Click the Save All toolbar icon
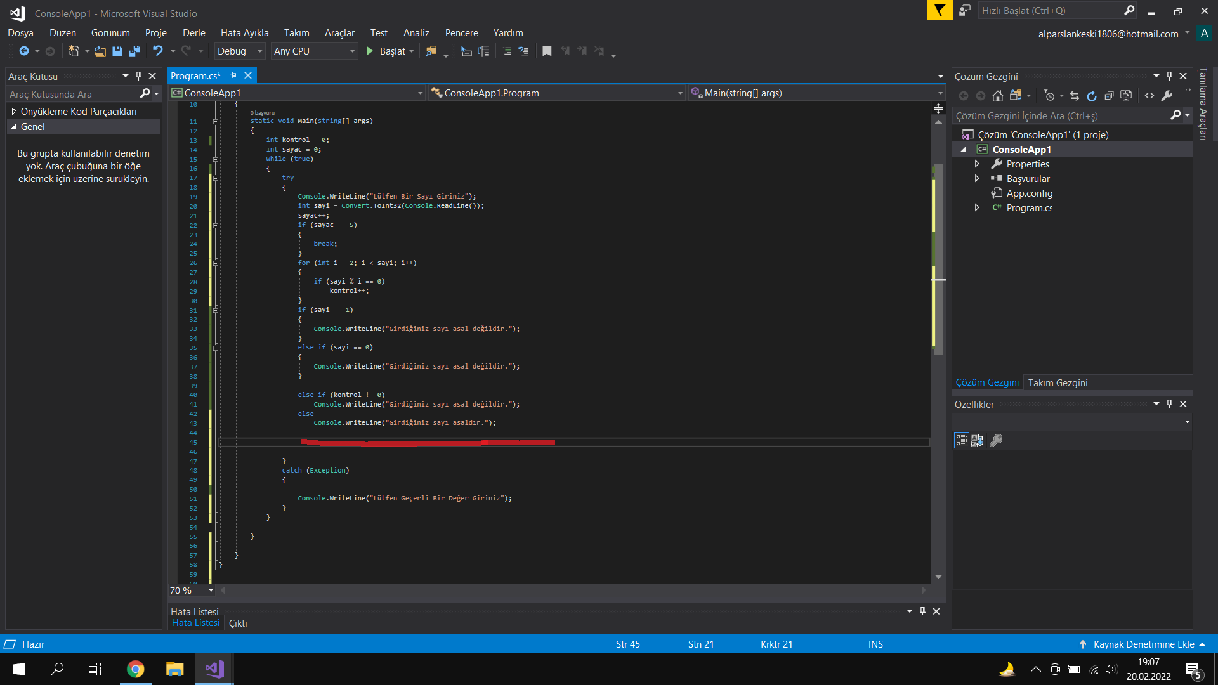Screen dimensions: 1218x685 [x=134, y=51]
